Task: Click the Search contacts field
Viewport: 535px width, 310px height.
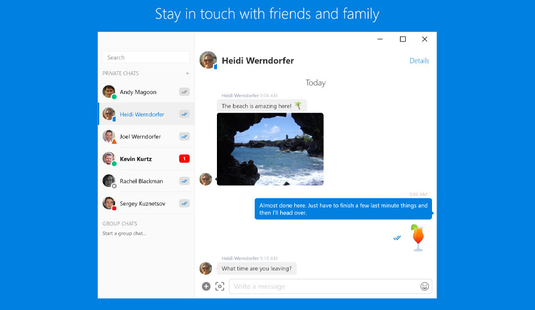Action: coord(146,58)
